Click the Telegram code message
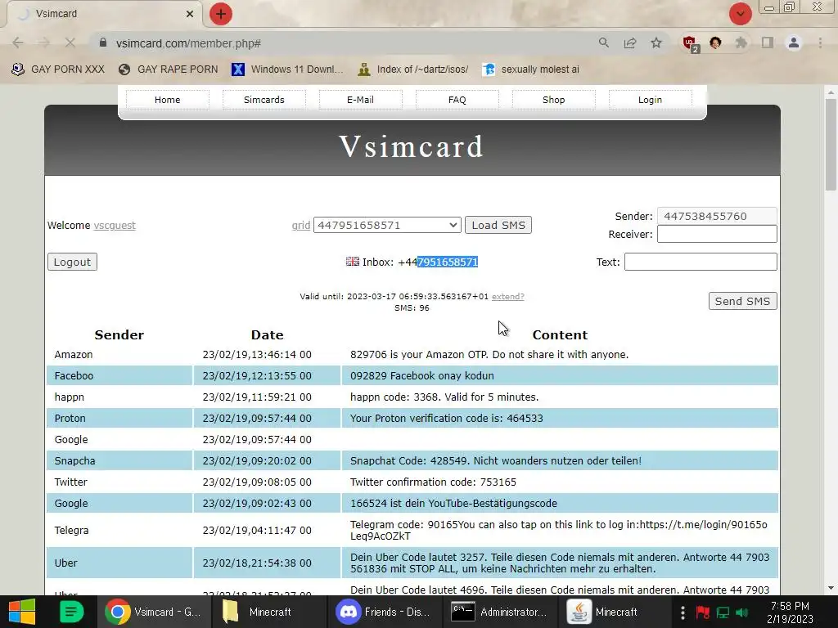The height and width of the screenshot is (628, 838). [x=558, y=530]
